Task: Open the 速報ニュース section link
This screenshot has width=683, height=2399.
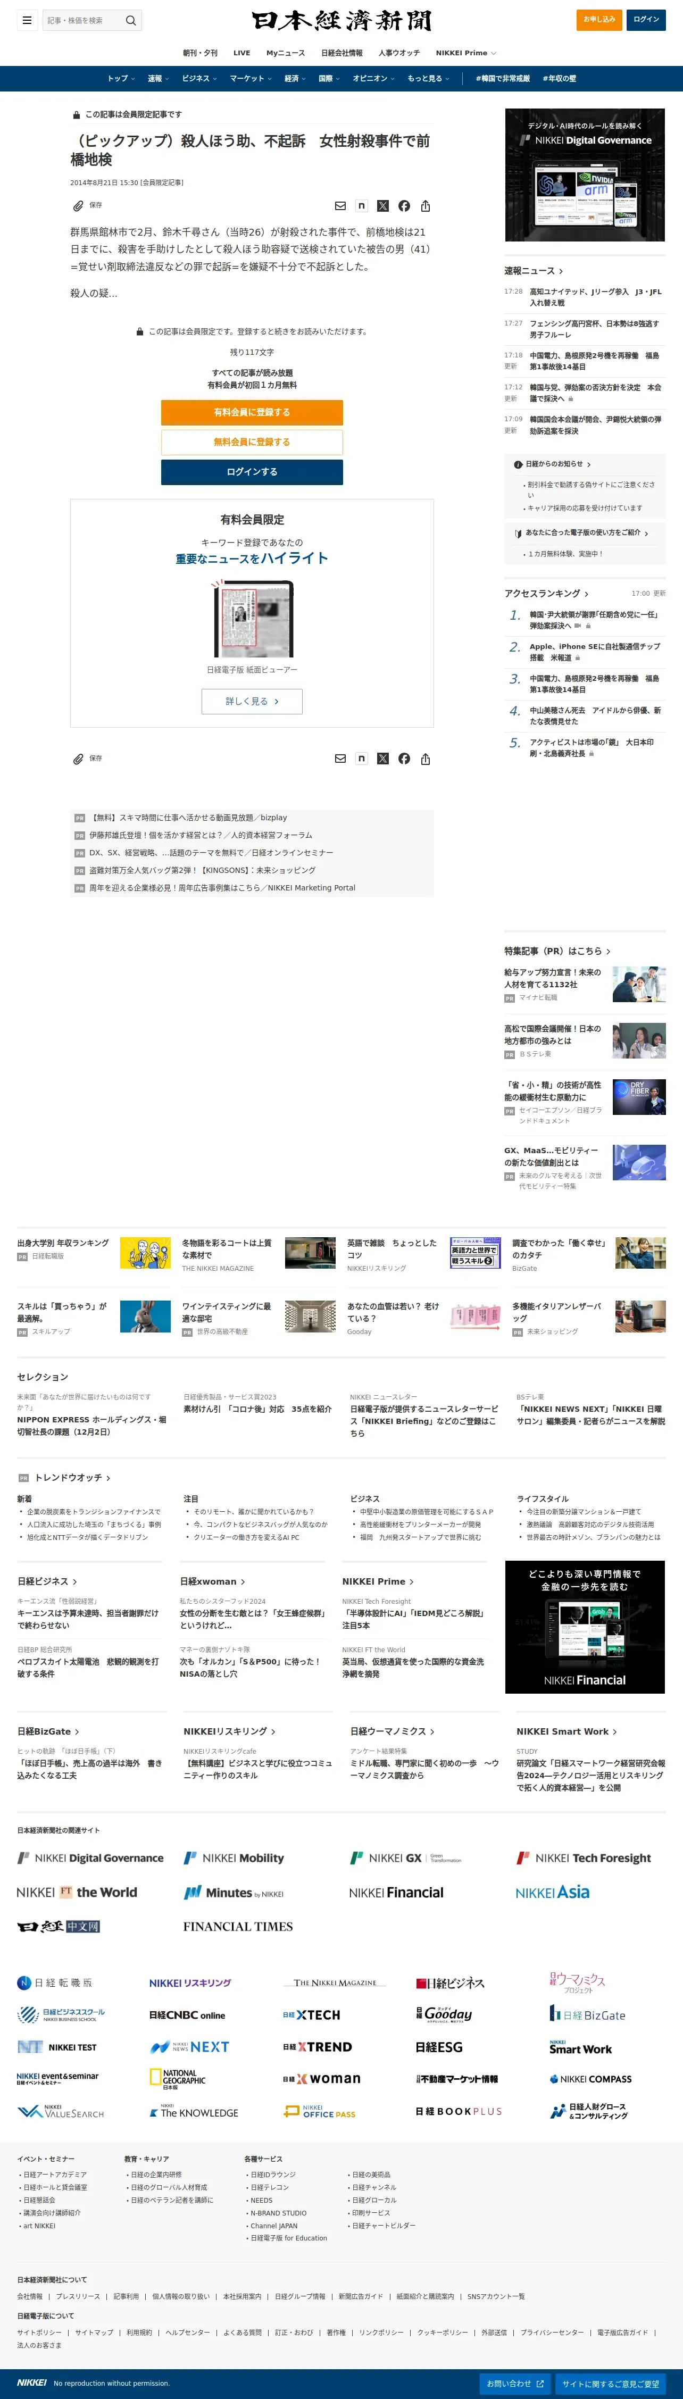Action: 534,271
